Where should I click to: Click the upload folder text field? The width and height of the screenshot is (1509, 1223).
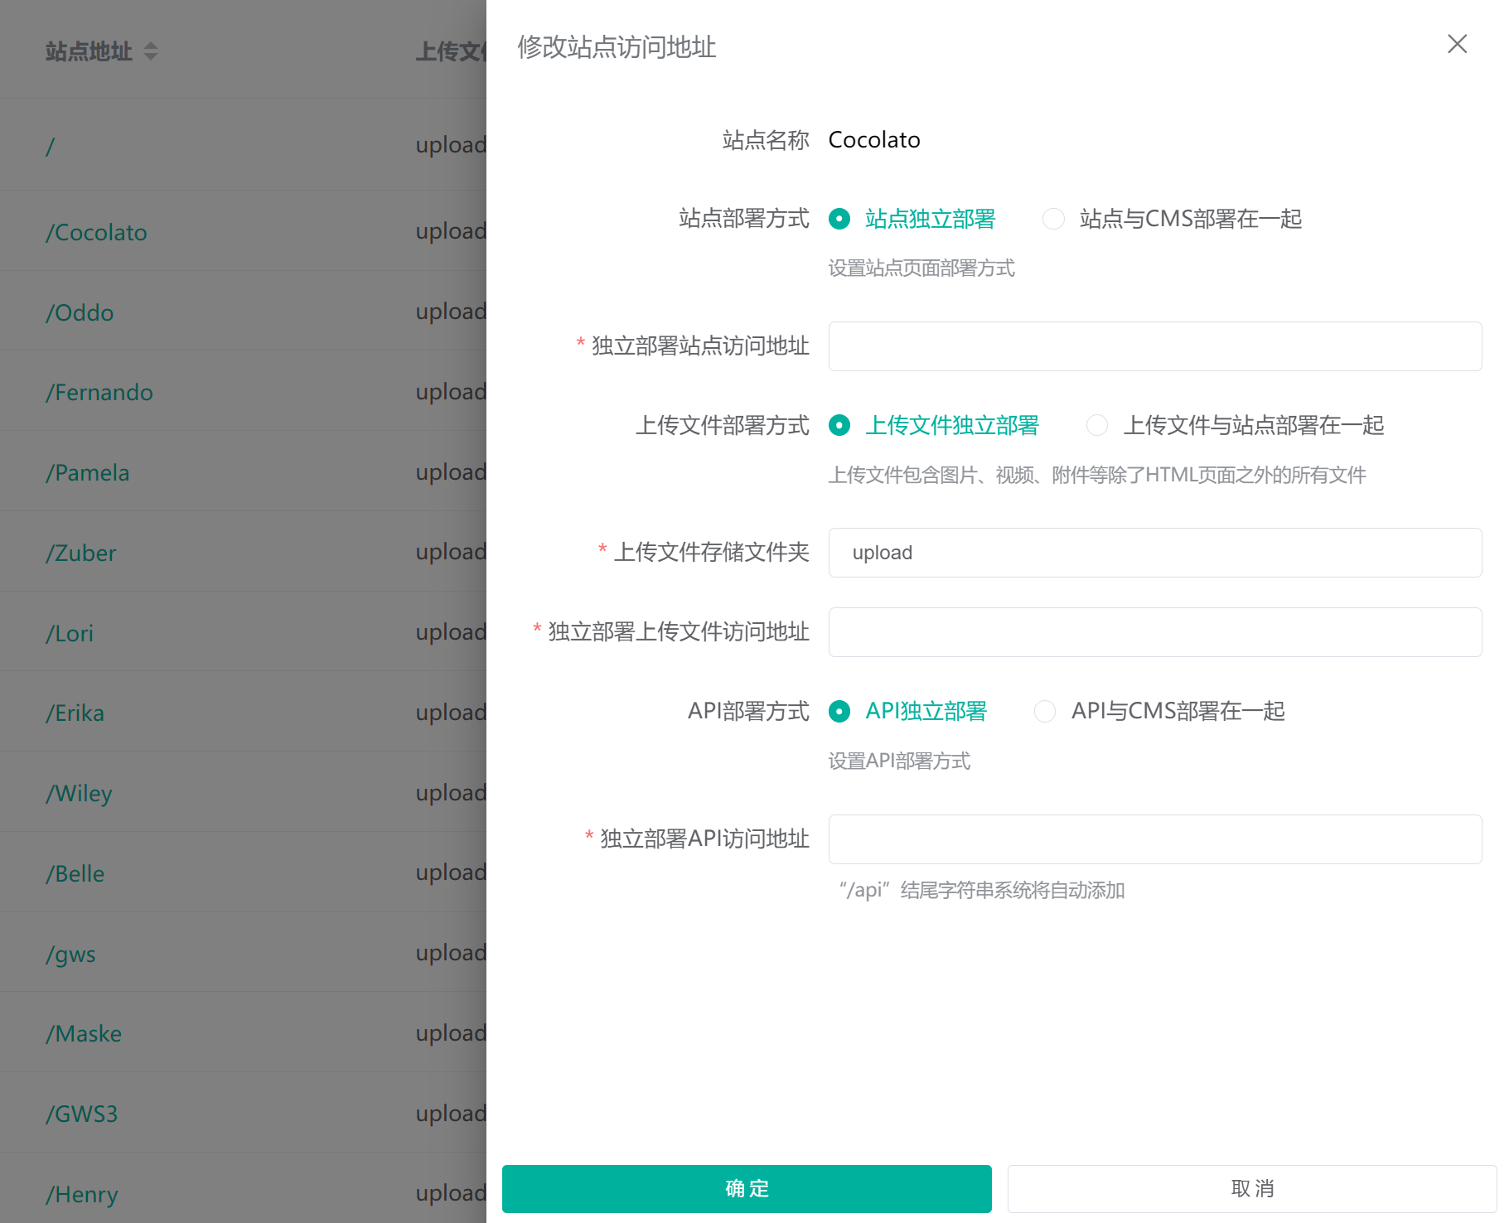1154,553
